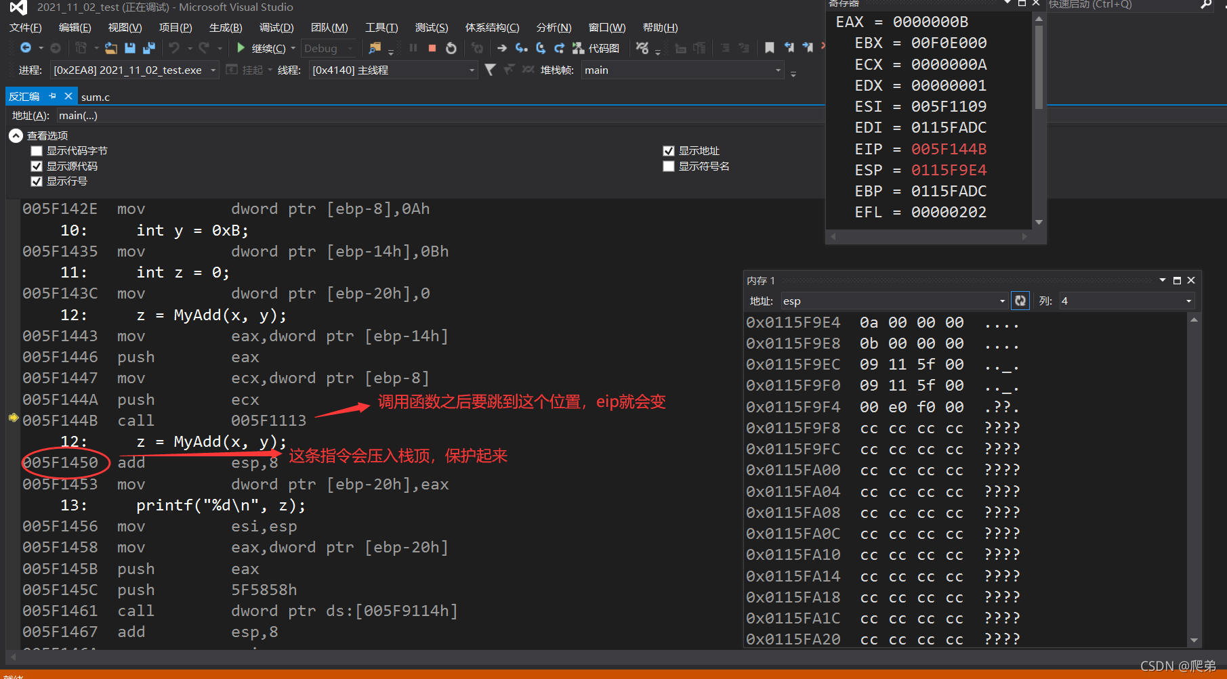Click the Memory window refresh icon
1227x679 pixels.
1020,301
